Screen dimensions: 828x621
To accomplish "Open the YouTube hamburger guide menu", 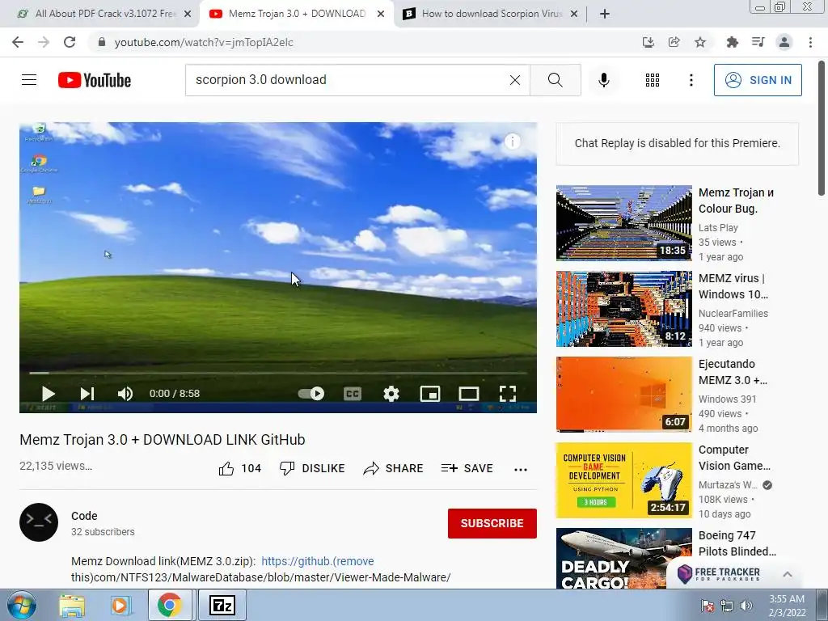I will [29, 80].
